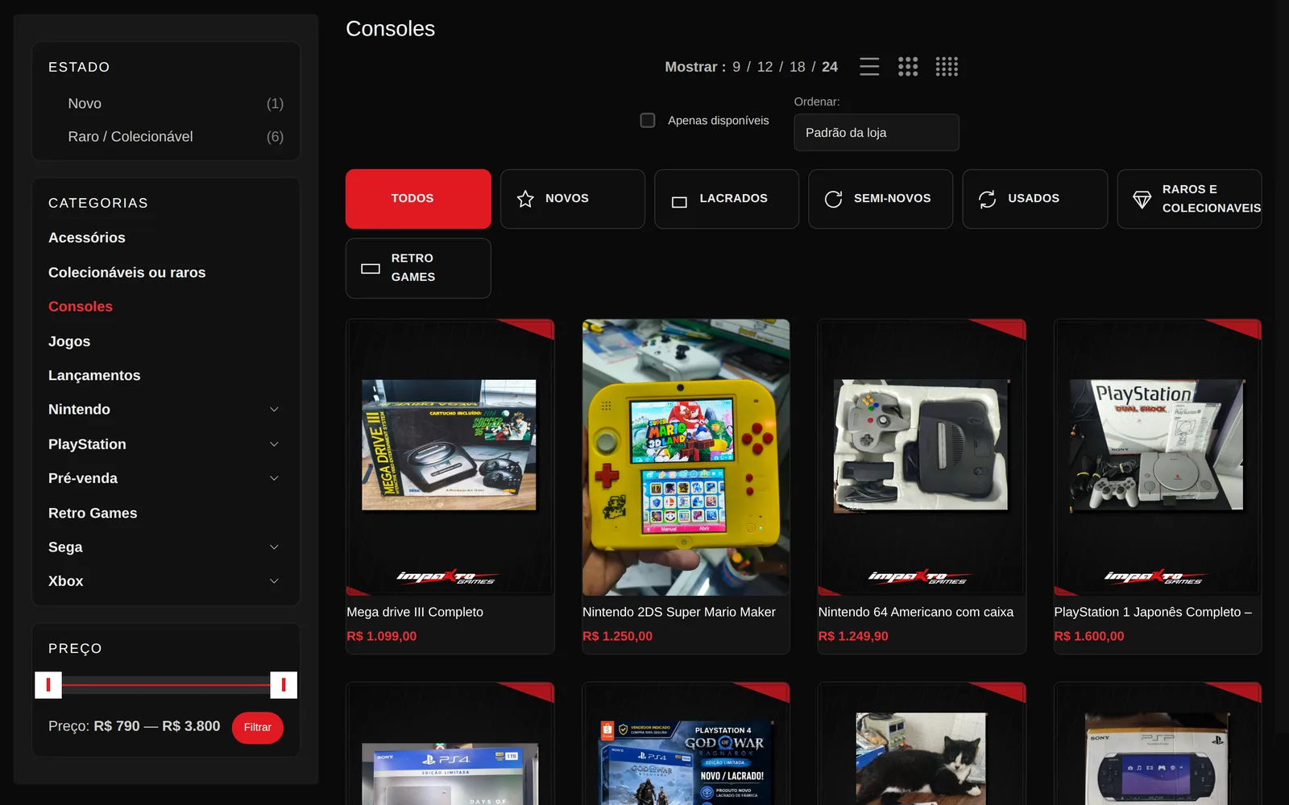1289x805 pixels.
Task: Select the RETRO GAMES filter tab
Action: click(x=418, y=268)
